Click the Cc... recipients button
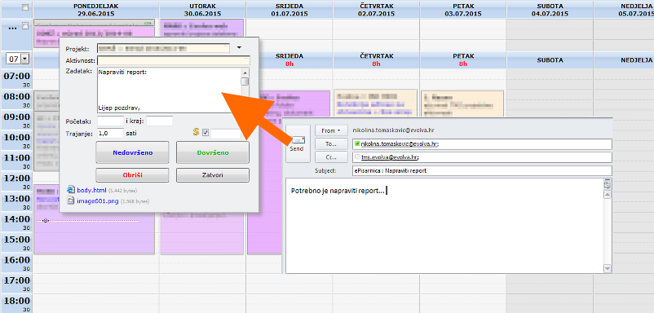The width and height of the screenshot is (654, 313). pyautogui.click(x=331, y=157)
